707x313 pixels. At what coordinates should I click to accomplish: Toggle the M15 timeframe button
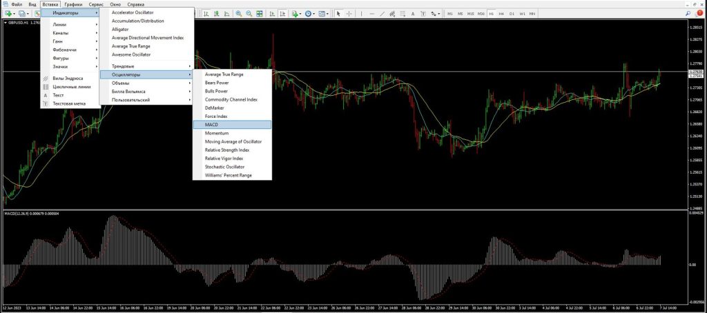470,13
